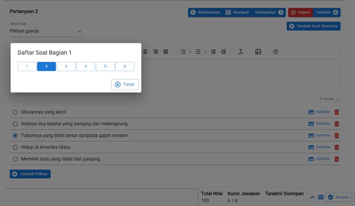Go to question 2 in Daftar Soal
Image resolution: width=355 pixels, height=206 pixels.
[46, 66]
